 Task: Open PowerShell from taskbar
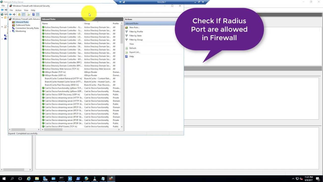(x=78, y=178)
